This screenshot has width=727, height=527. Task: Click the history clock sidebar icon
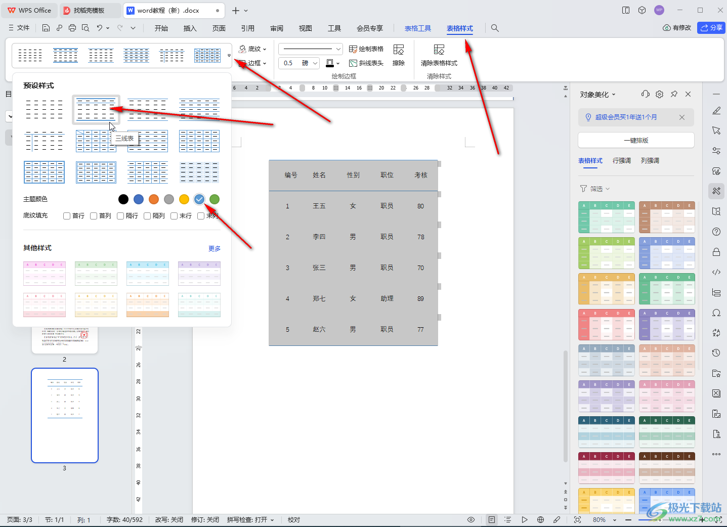[x=716, y=353]
